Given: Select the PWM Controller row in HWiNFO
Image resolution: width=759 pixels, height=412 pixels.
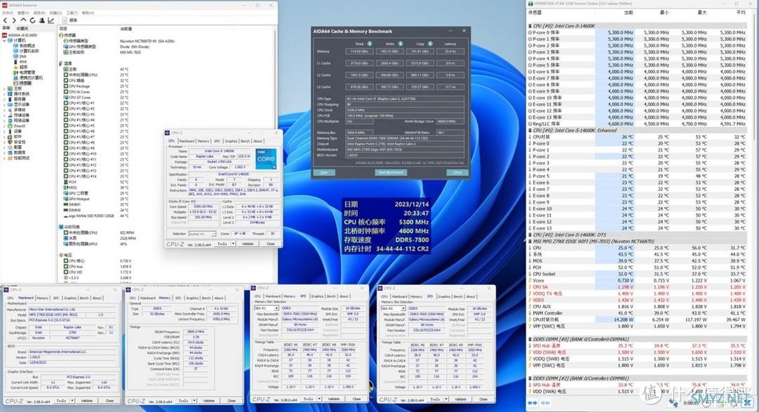Looking at the screenshot, I should [x=638, y=313].
